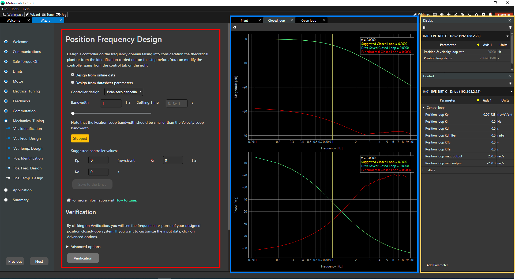The image size is (515, 279).
Task: Open the notifications bell icon
Action: (x=490, y=14)
